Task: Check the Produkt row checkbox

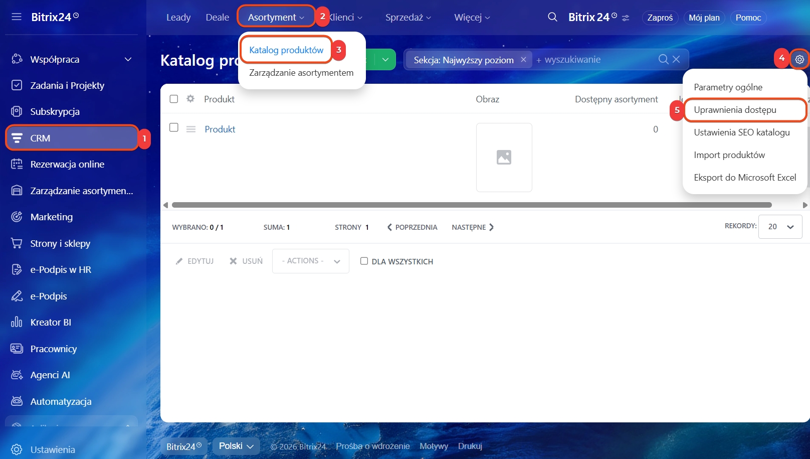Action: click(x=174, y=127)
